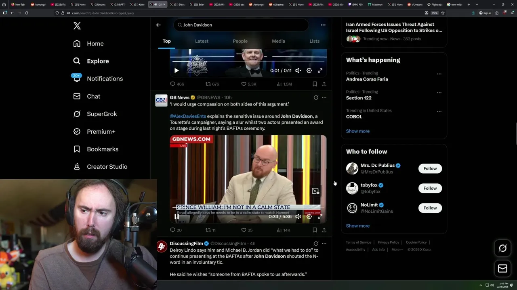Open more options for Section 122 trend

[439, 93]
